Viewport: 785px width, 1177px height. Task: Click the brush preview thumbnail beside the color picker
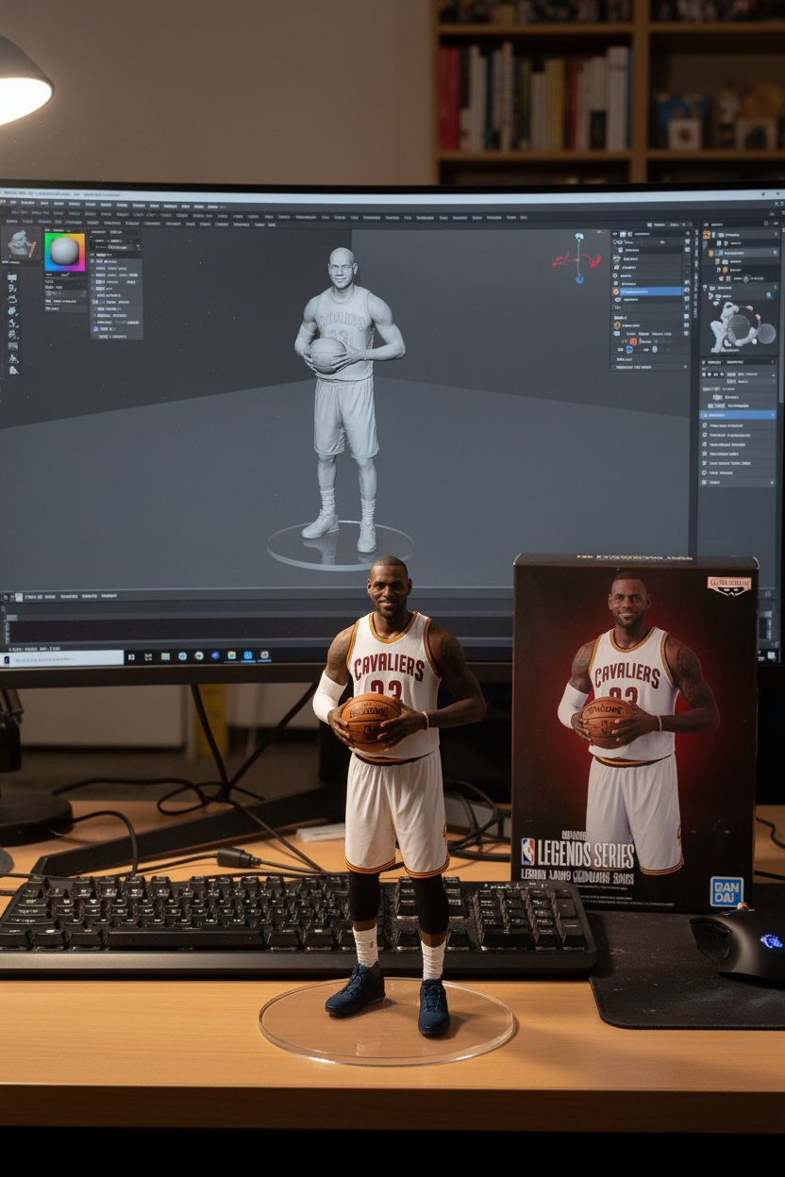pos(20,245)
